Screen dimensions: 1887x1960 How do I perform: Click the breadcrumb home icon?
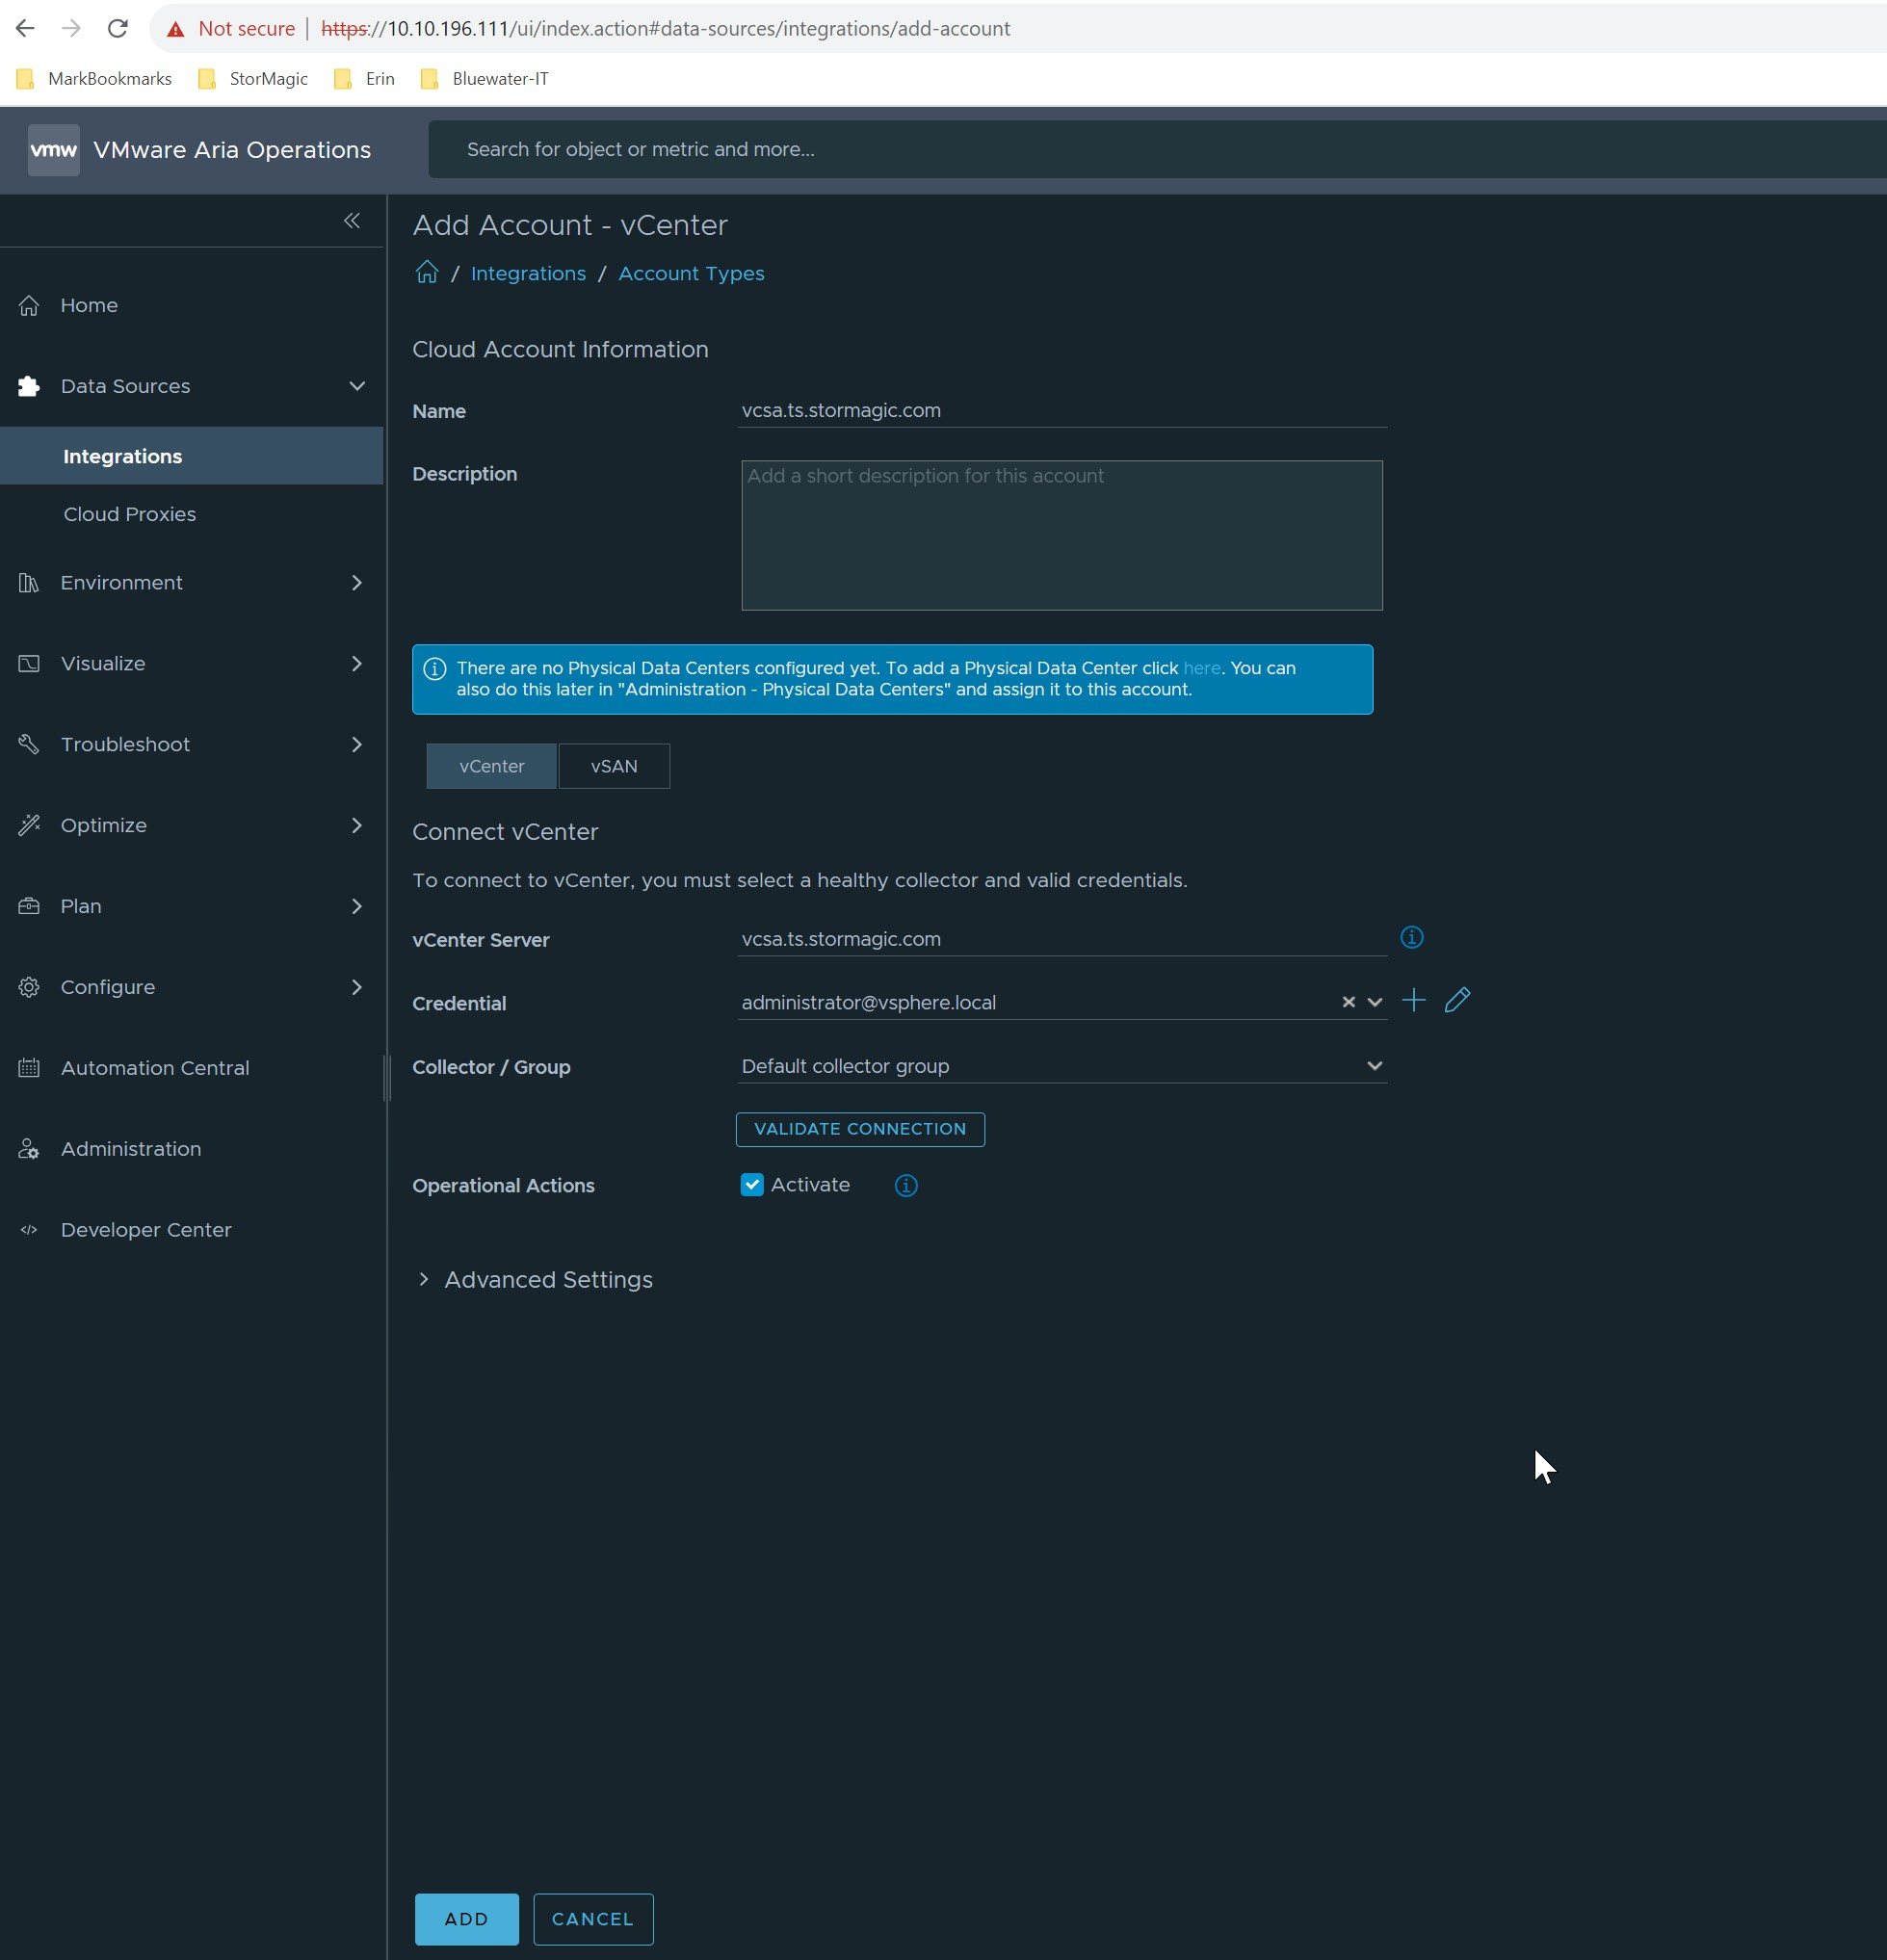pos(427,272)
